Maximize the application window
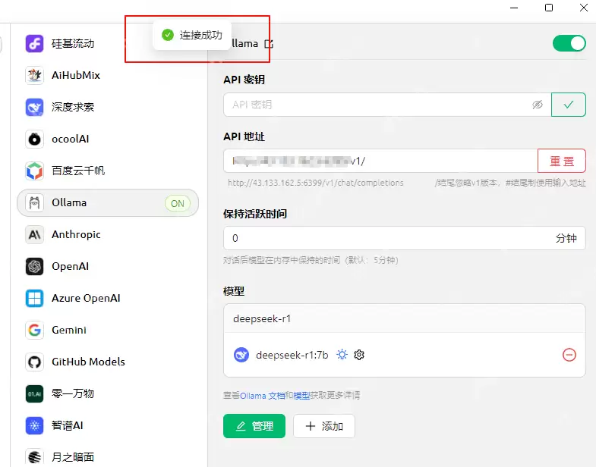 [x=549, y=8]
